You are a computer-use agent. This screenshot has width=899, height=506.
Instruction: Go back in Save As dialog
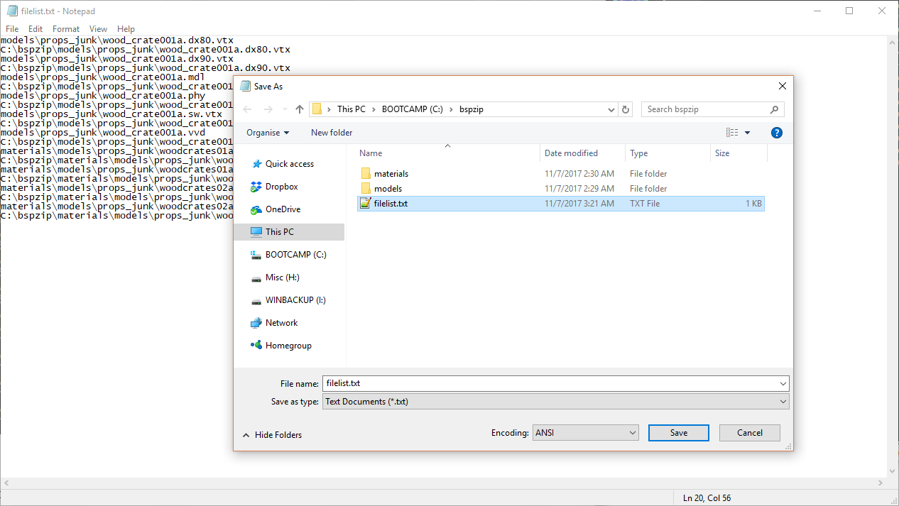tap(247, 109)
